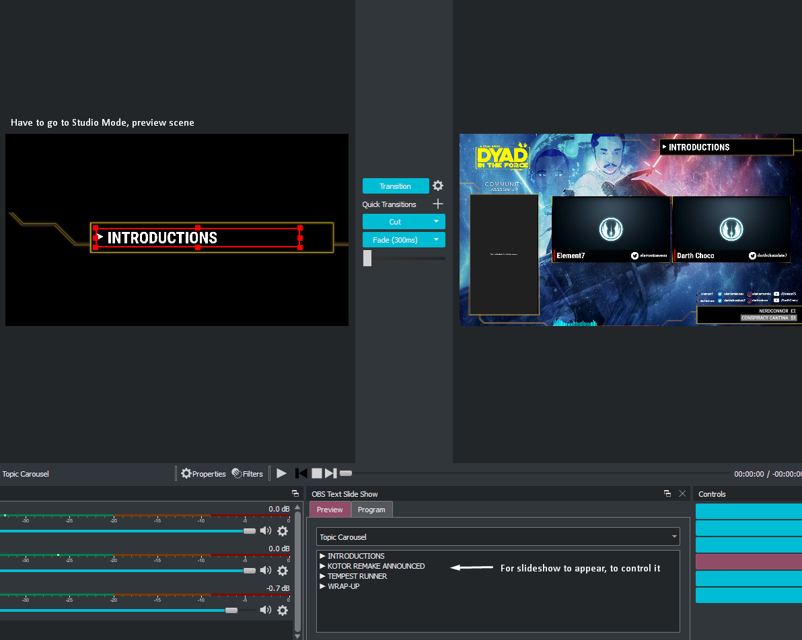Open Filters for Topic Carousel

248,473
